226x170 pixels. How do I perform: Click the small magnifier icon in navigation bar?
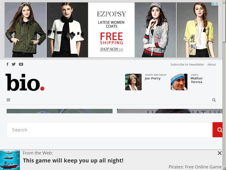pyautogui.click(x=214, y=100)
